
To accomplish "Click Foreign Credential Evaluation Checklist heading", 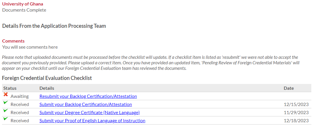I will [x=47, y=78].
